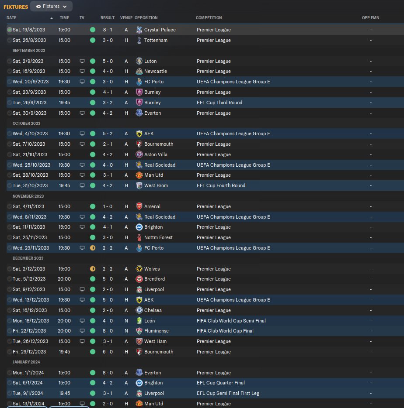This screenshot has height=408, width=404.
Task: Click Burnley badge in EFL Cup Third Round row
Action: (x=139, y=103)
